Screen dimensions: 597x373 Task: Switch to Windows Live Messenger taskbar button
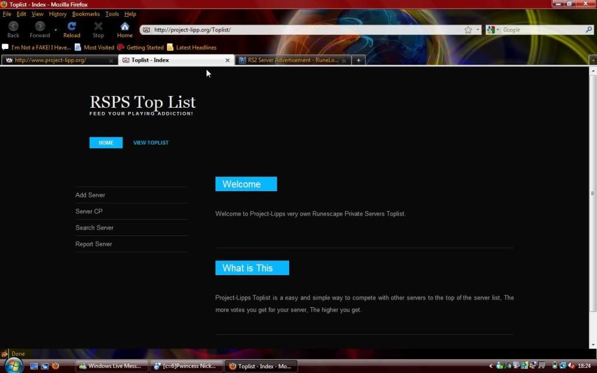(111, 366)
